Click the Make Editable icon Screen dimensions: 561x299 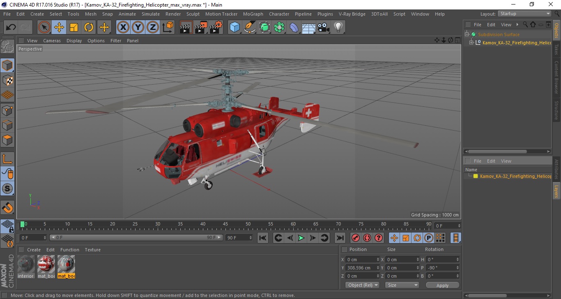(x=7, y=46)
